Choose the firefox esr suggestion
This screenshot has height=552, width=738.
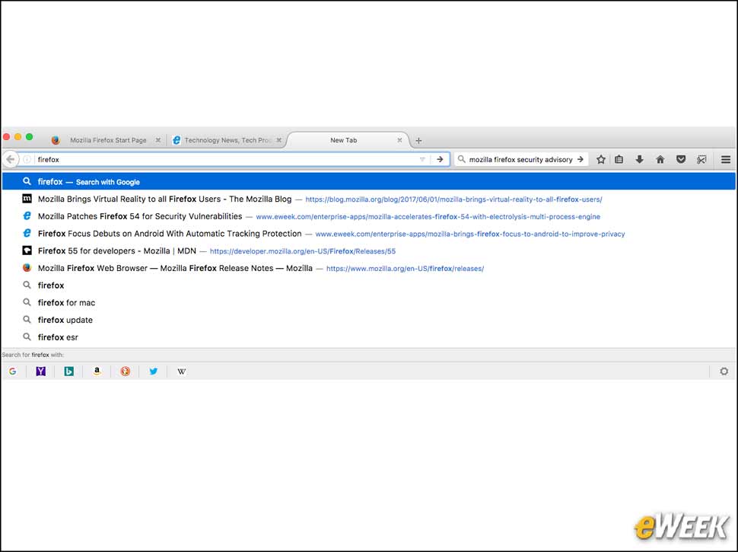(x=368, y=337)
